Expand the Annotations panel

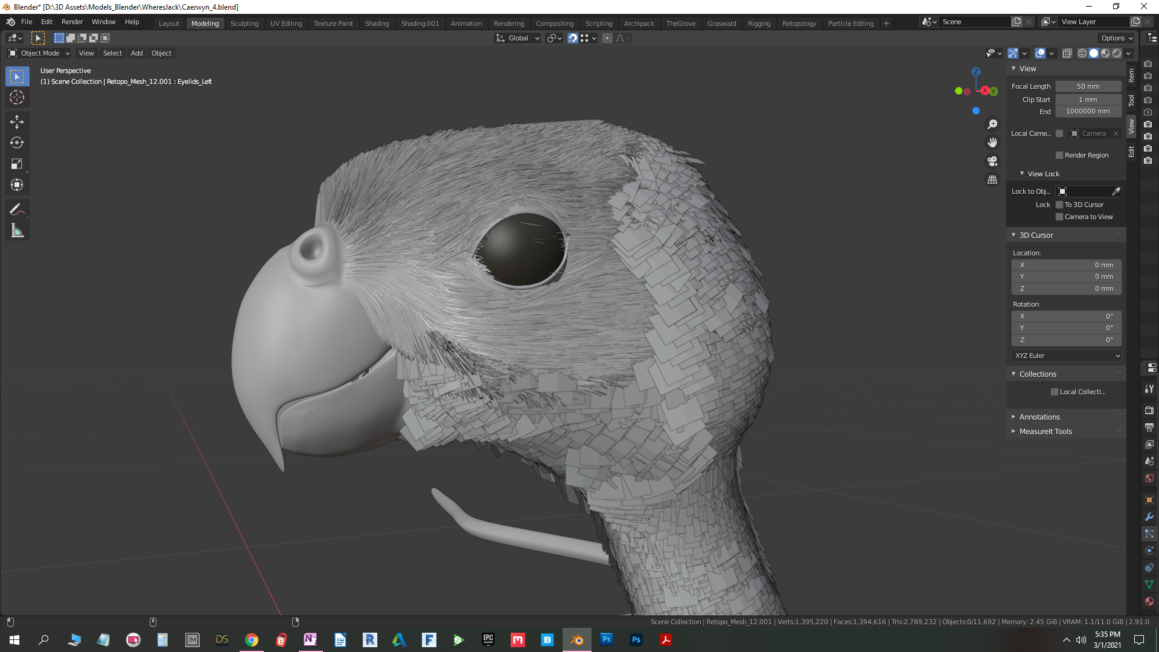(x=1039, y=417)
